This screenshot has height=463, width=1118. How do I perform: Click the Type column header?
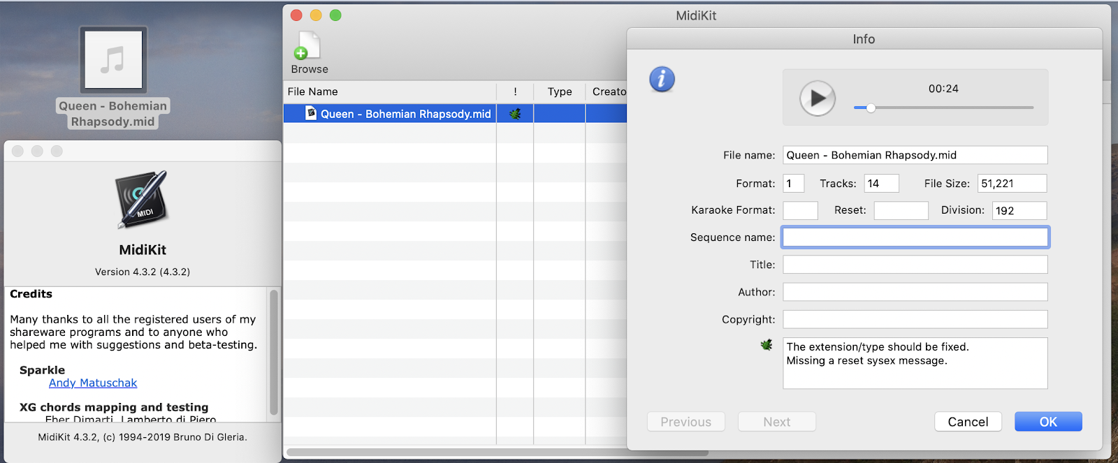pyautogui.click(x=560, y=91)
